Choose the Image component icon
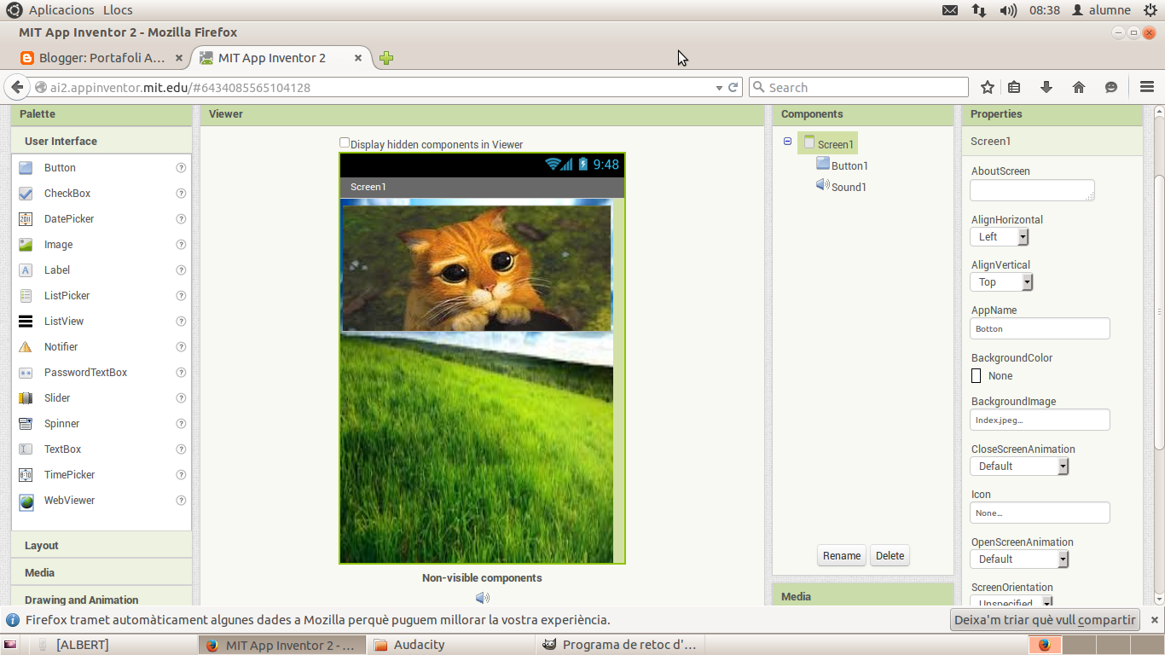Image resolution: width=1165 pixels, height=655 pixels. 26,245
